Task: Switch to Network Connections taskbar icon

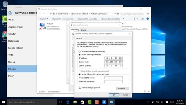Action: 111,102
